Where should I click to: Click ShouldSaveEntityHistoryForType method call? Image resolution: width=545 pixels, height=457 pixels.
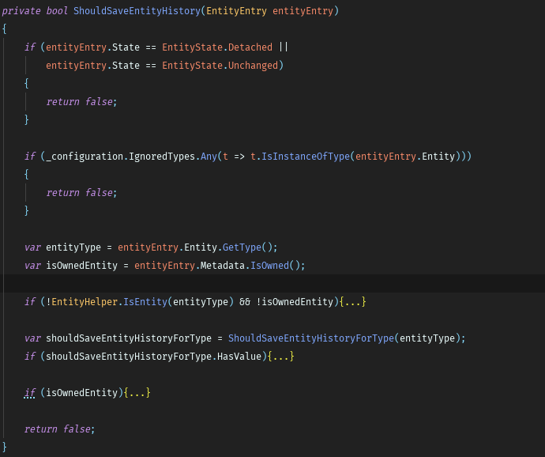click(311, 338)
